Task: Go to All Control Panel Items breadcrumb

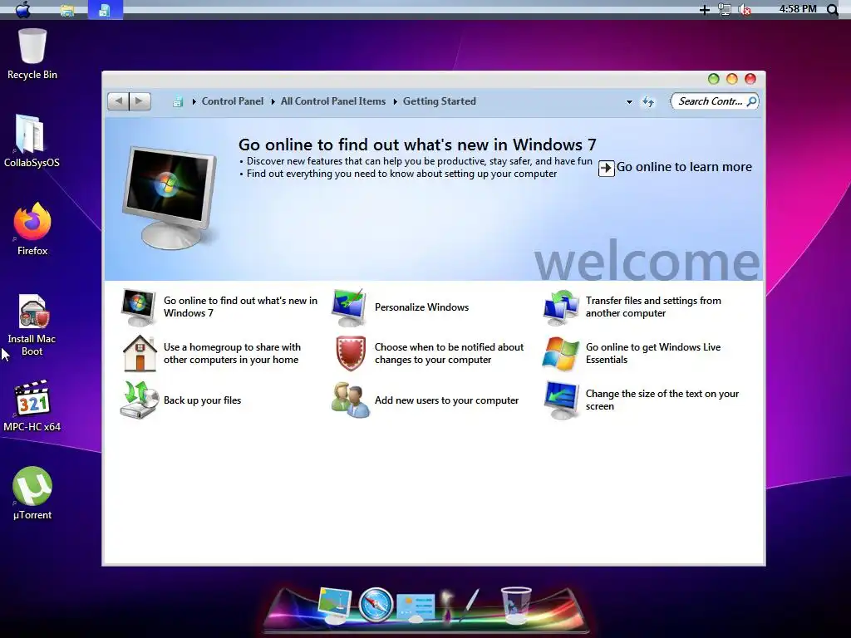Action: (333, 101)
